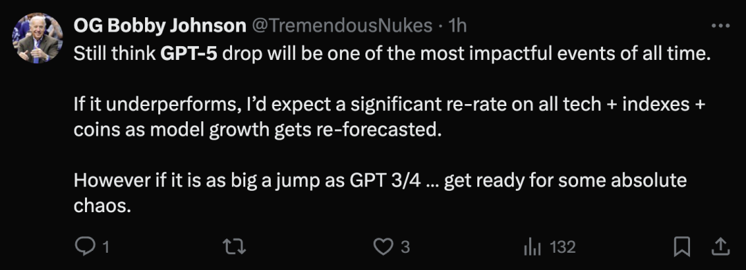Click the 132 views count
Viewport: 746px width, 270px height.
563,247
